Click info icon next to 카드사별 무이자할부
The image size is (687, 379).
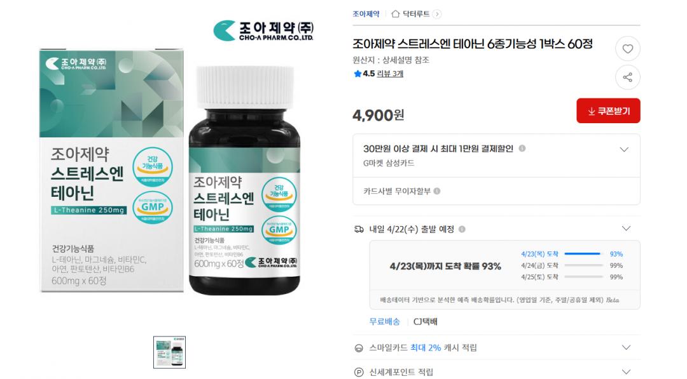click(437, 191)
